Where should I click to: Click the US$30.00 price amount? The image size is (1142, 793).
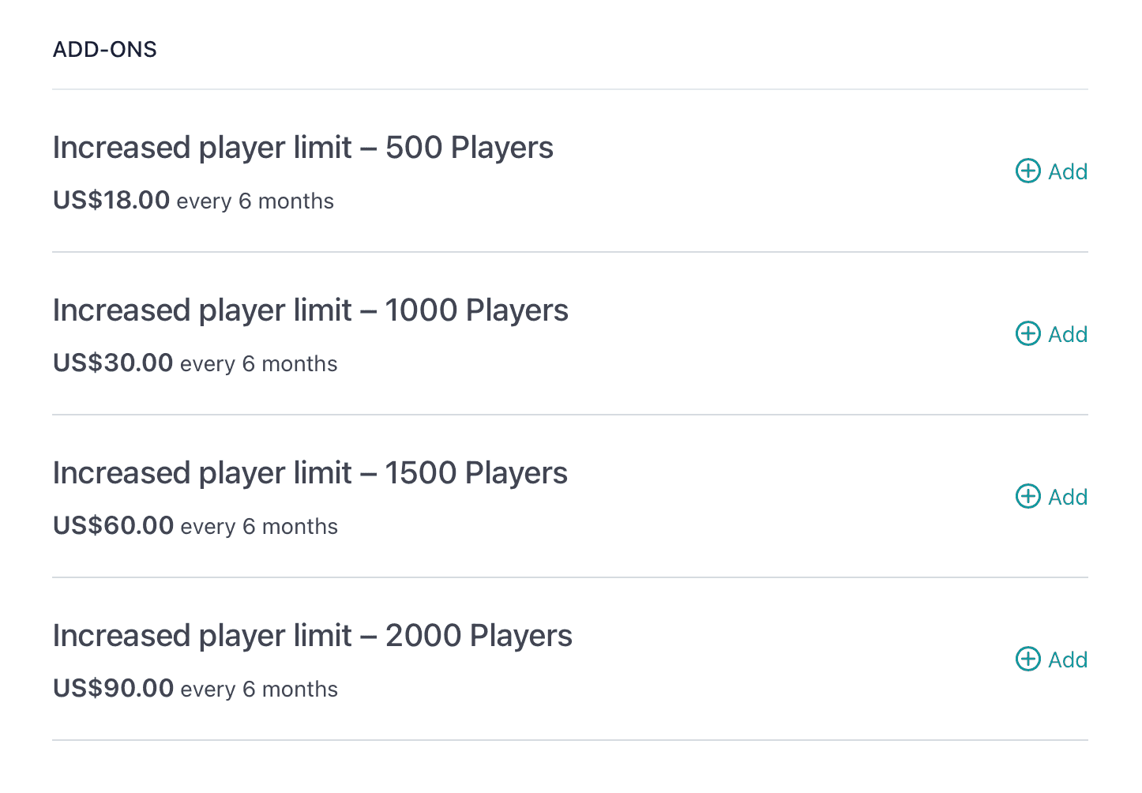click(x=113, y=363)
